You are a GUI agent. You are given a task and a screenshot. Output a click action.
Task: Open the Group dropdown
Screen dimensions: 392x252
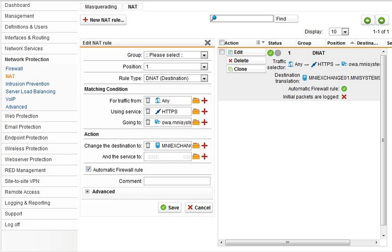click(176, 55)
